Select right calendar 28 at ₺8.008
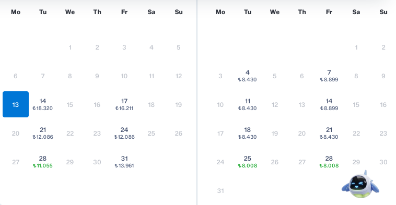This screenshot has width=396, height=205. pyautogui.click(x=329, y=162)
